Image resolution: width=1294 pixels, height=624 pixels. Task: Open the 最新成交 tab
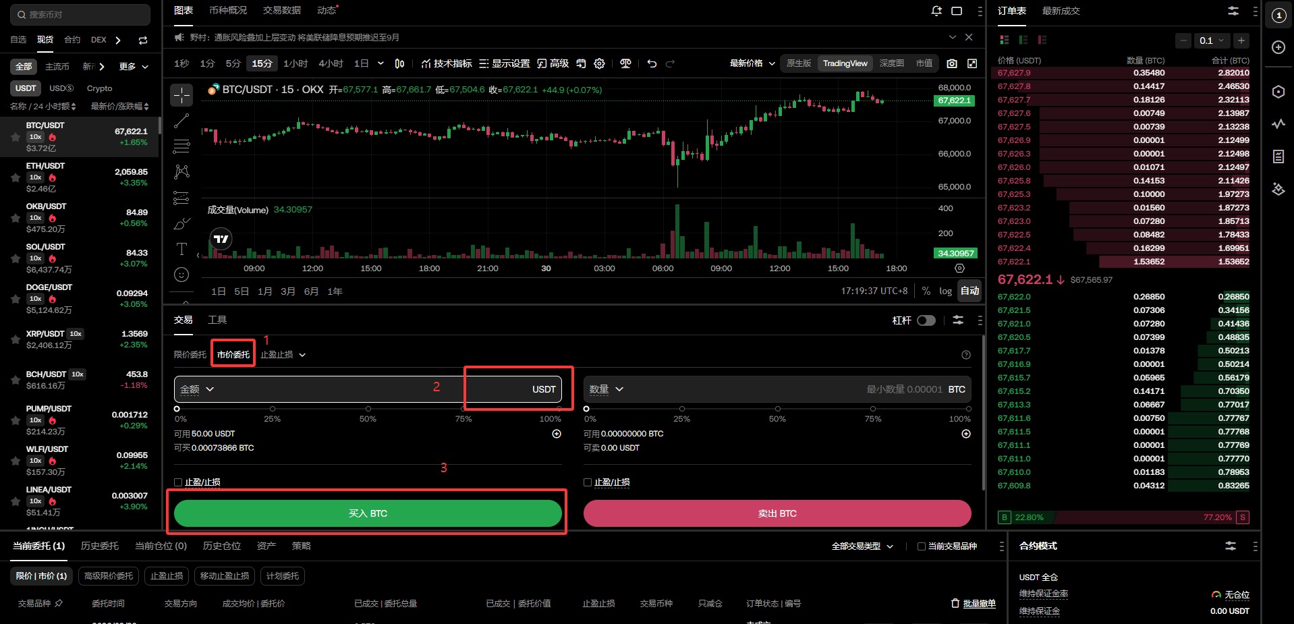pyautogui.click(x=1061, y=11)
